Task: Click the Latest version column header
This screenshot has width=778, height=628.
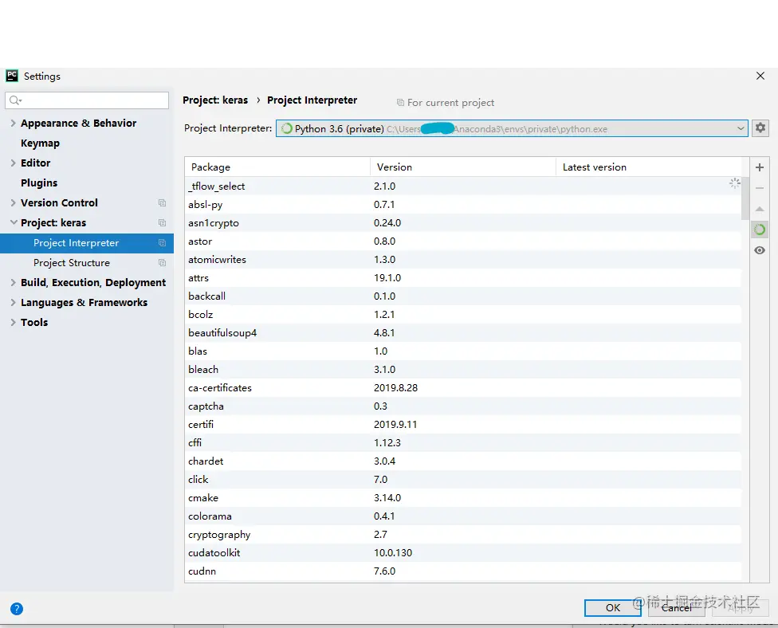Action: 649,167
